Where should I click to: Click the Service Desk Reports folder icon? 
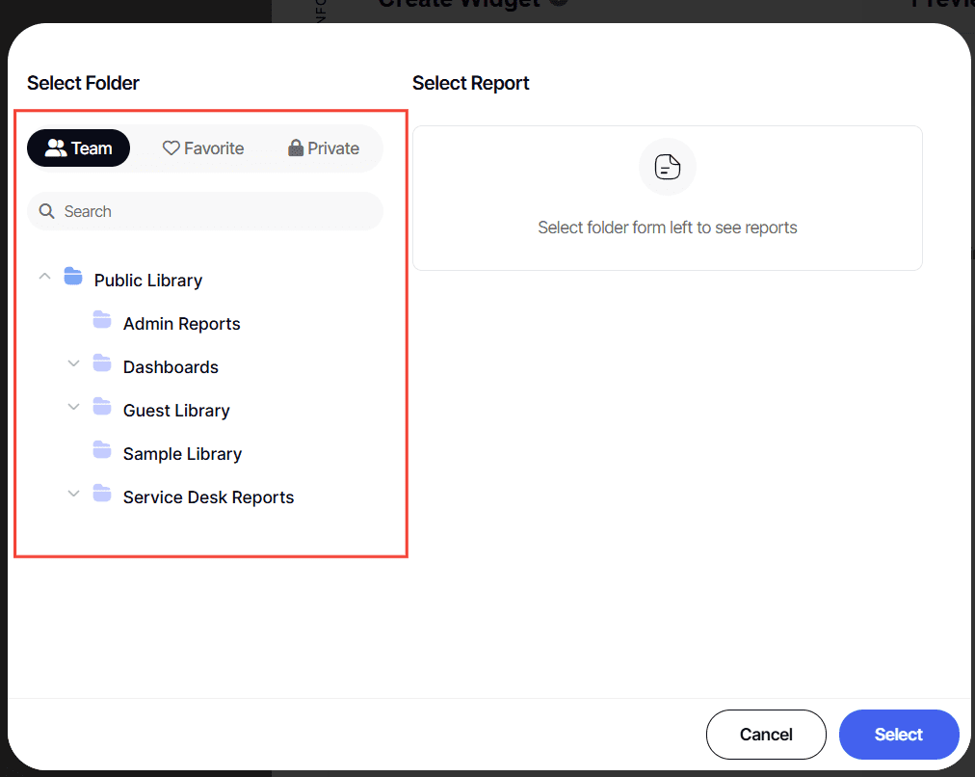click(102, 495)
